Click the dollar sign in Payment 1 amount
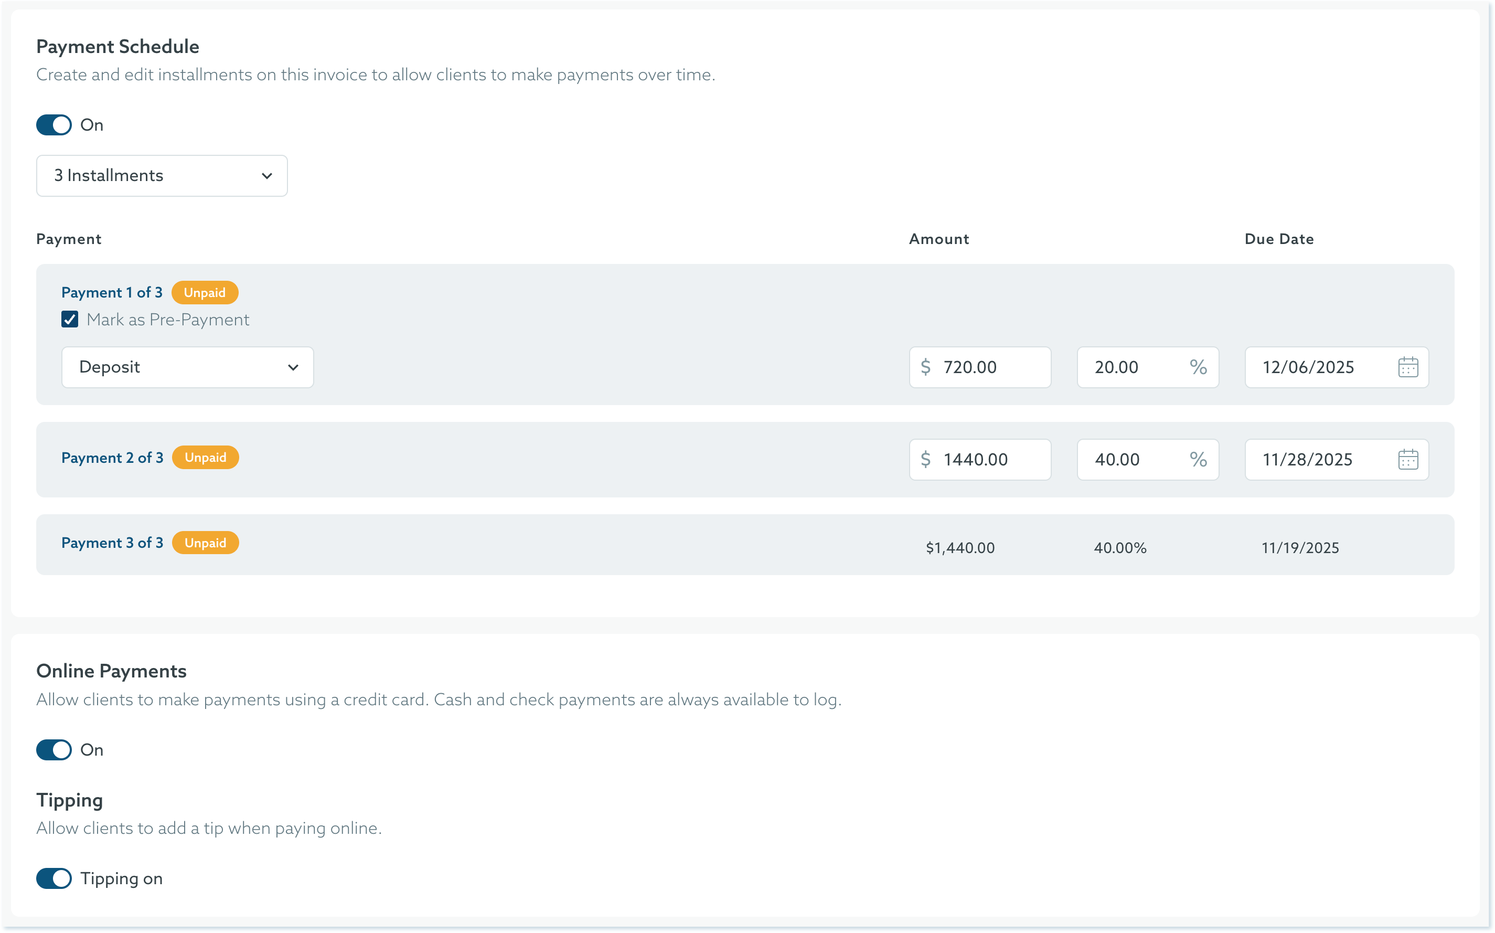 (x=925, y=367)
